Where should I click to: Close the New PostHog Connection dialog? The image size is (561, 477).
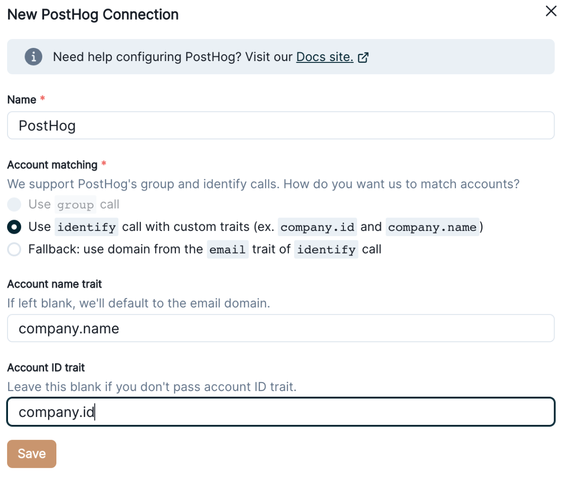[x=551, y=11]
